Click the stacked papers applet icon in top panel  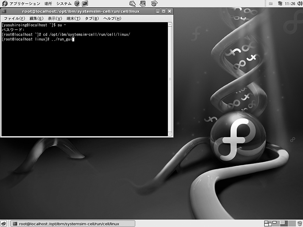[132, 3]
